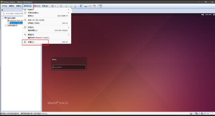Open 设置(S) settings Ctrl+D entry
The height and width of the screenshot is (116, 215).
(x=47, y=42)
